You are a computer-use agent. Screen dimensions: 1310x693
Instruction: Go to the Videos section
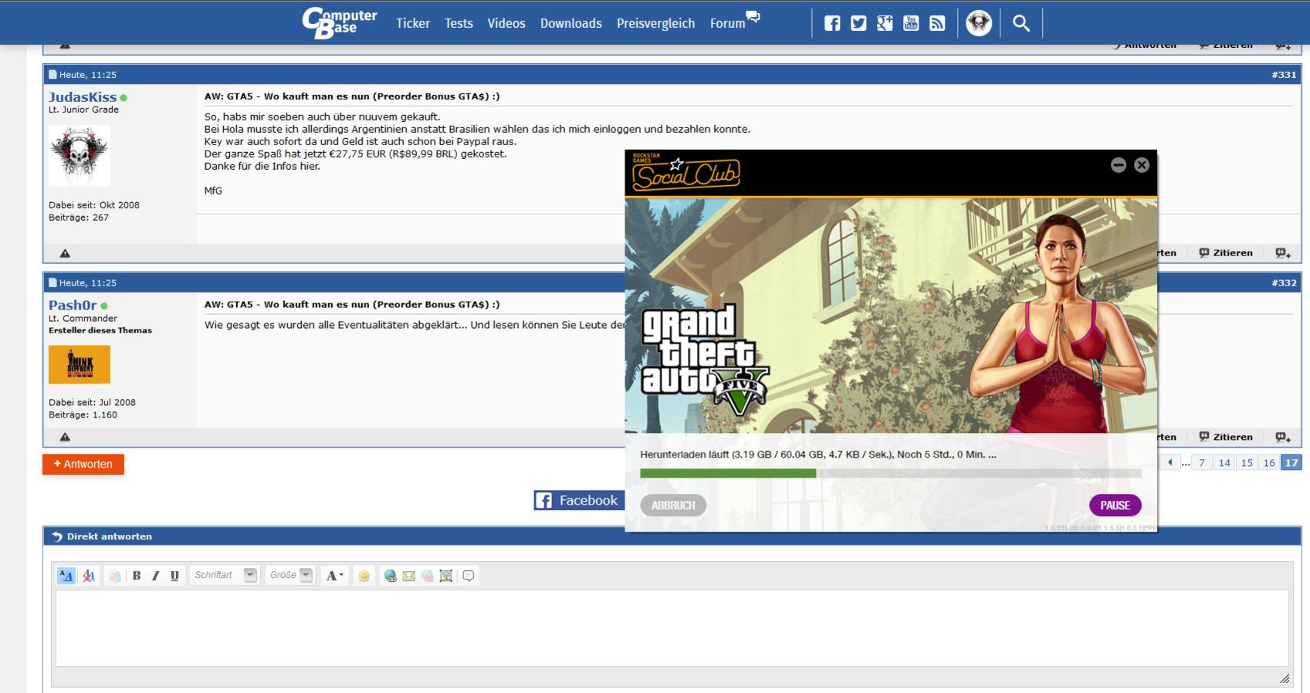click(x=506, y=23)
